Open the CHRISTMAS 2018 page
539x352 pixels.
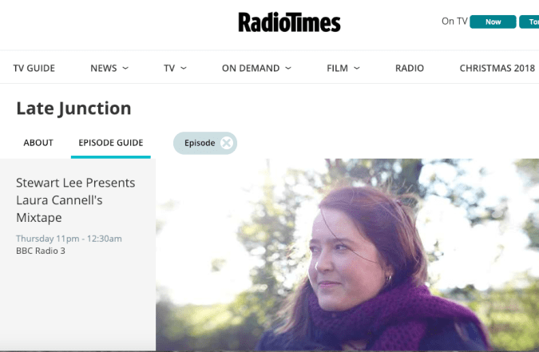click(497, 69)
